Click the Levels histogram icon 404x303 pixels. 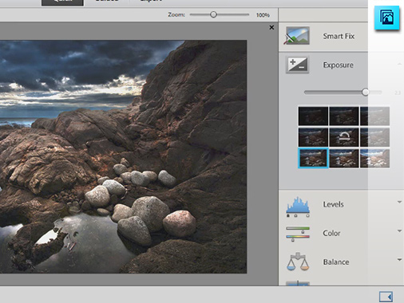pos(298,207)
